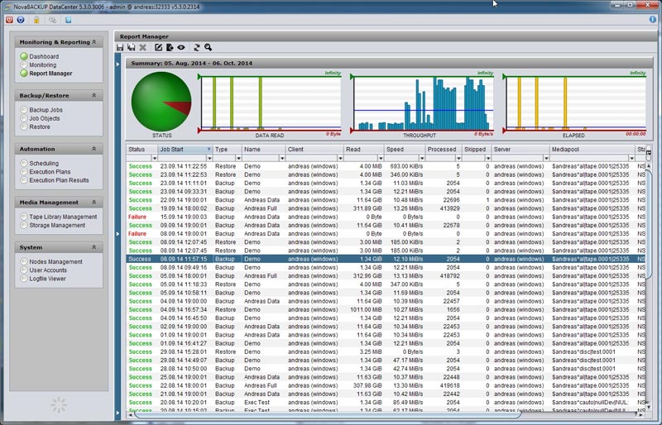Click the STATUS pie chart
Viewport: 662px width, 425px height.
[x=161, y=102]
